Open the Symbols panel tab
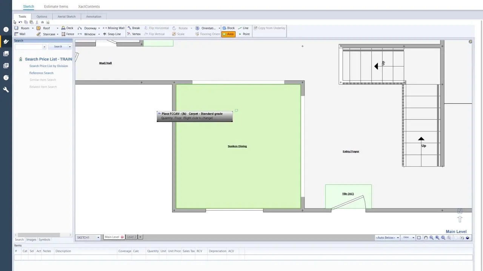Viewport: 483px width, 271px height. coord(44,240)
